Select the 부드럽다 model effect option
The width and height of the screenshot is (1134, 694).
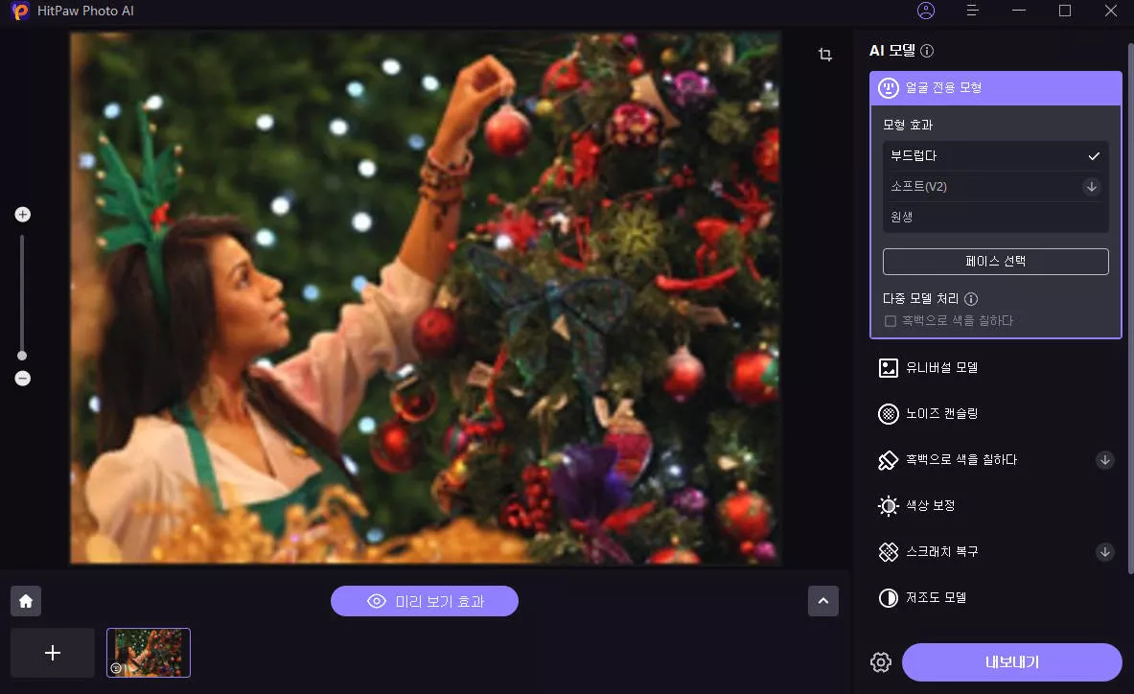pos(994,156)
